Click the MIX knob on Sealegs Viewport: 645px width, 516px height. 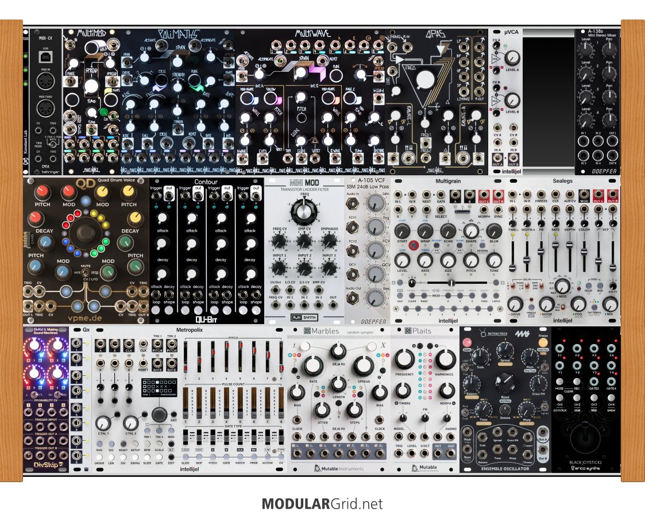609,304
